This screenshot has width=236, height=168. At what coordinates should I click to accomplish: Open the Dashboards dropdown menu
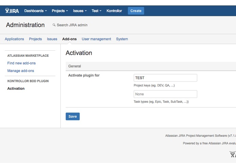[x=36, y=11]
